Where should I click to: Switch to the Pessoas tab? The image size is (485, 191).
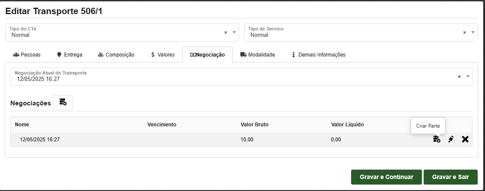[27, 55]
